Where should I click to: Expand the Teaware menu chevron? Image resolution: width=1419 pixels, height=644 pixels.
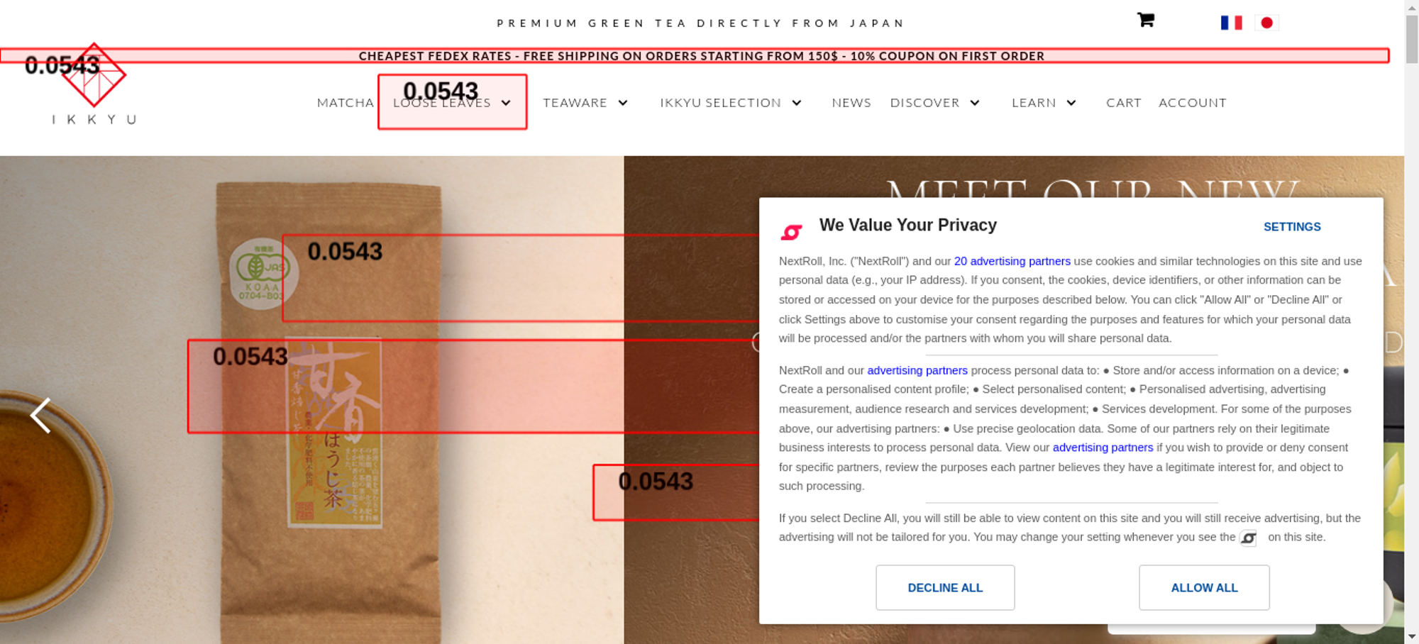(623, 103)
